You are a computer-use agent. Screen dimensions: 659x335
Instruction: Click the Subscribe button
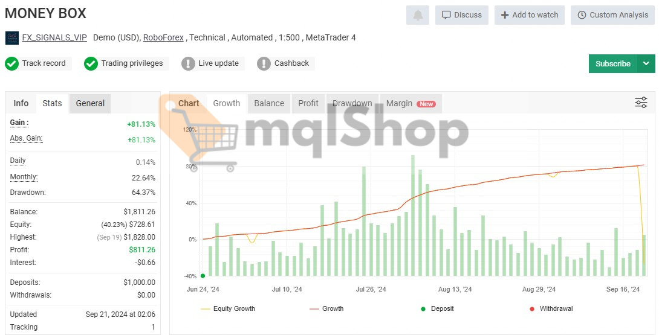click(x=612, y=63)
